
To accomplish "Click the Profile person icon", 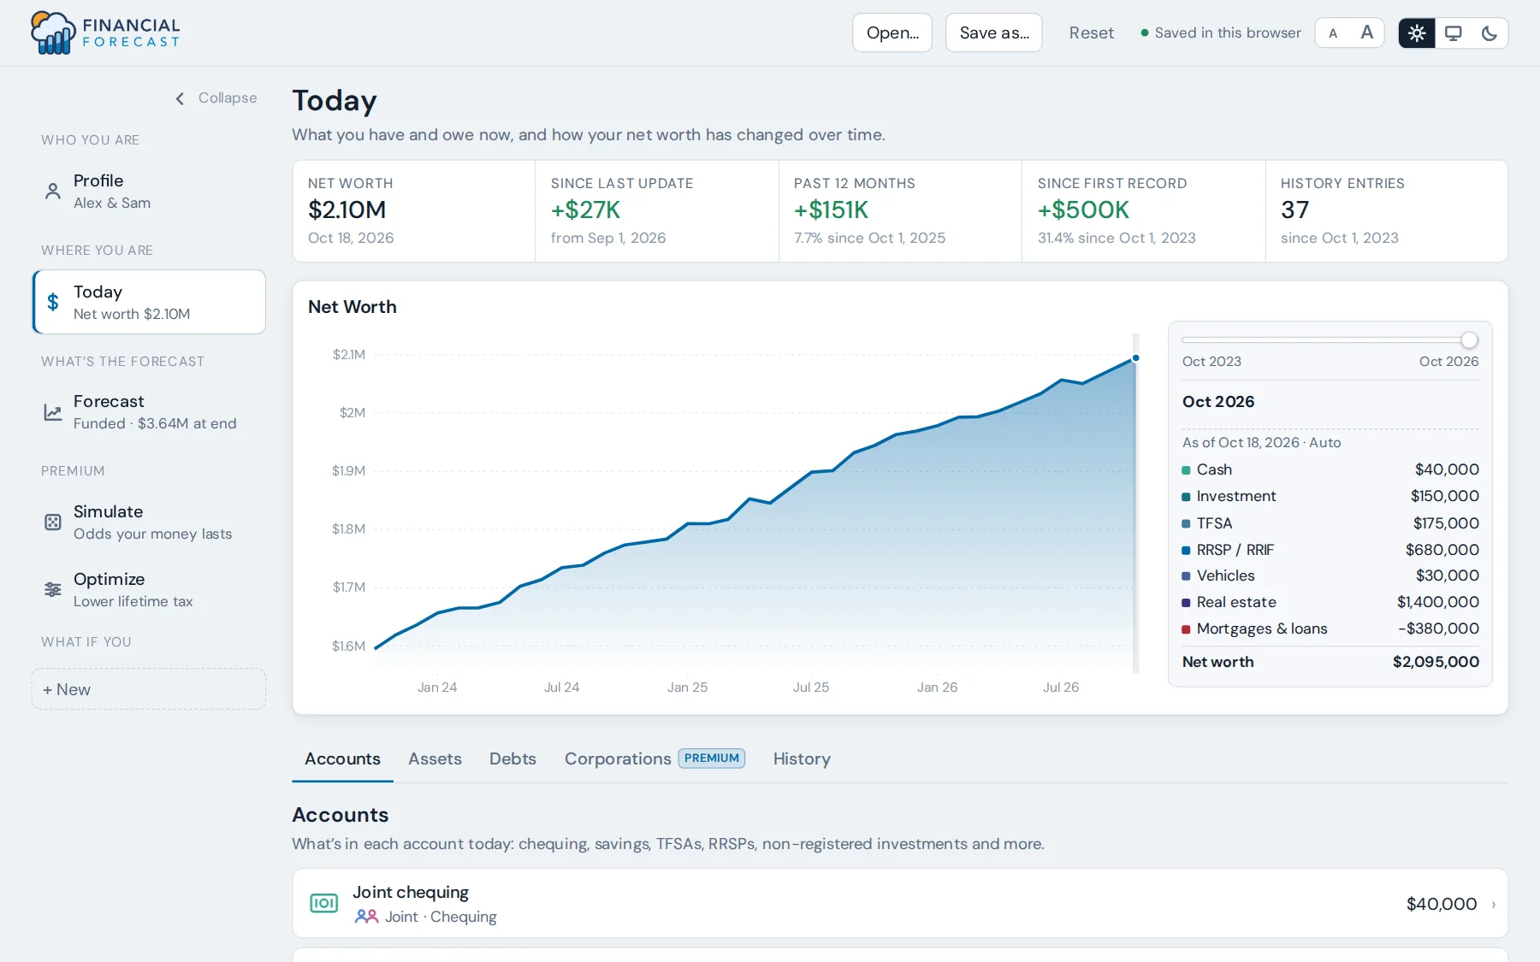I will (x=53, y=192).
